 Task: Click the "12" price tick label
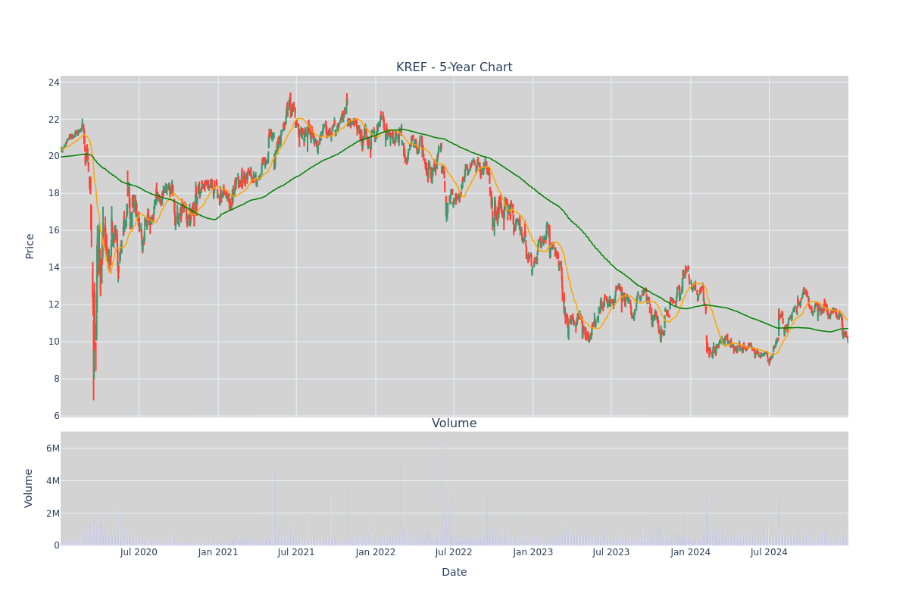point(54,305)
